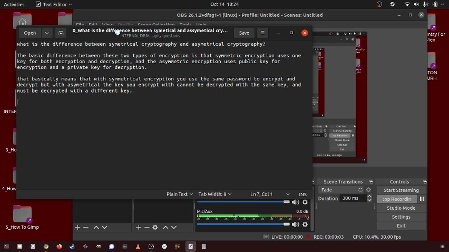The image size is (449, 252).
Task: Adjust volume slider above Mic/Aux
Action: (243, 202)
